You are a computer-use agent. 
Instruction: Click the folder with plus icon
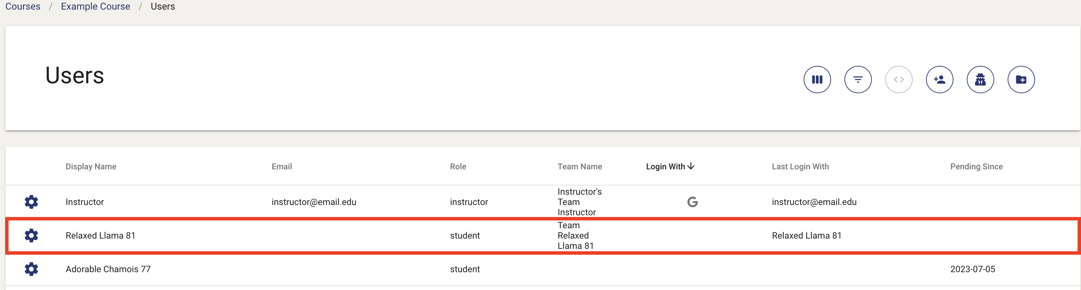pos(1021,79)
